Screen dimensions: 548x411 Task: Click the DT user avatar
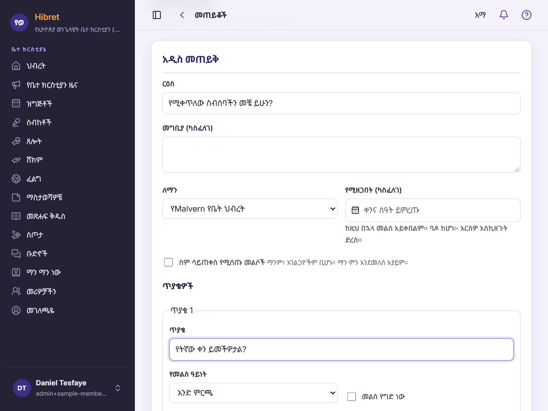tap(22, 388)
